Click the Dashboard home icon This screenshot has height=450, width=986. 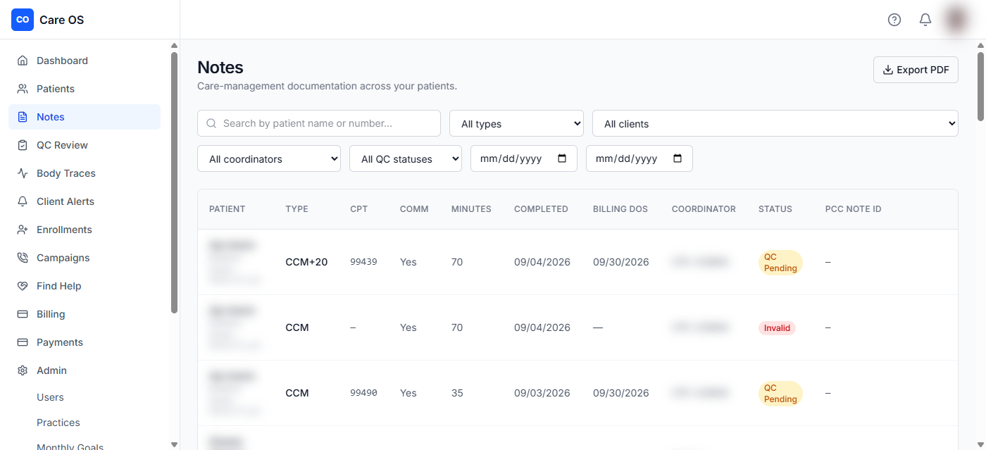tap(23, 61)
